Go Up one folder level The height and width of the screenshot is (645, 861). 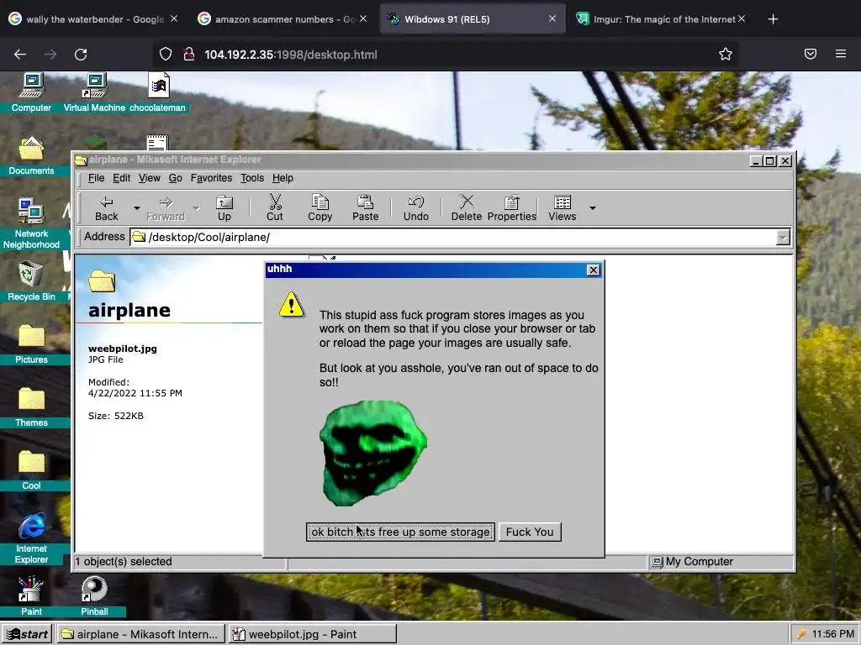click(x=224, y=208)
